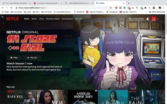Click the grey columns extension icon
The height and width of the screenshot is (104, 167).
[x=120, y=8]
